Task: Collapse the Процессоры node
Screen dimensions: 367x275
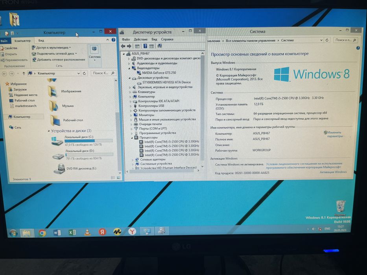Action: click(x=132, y=138)
